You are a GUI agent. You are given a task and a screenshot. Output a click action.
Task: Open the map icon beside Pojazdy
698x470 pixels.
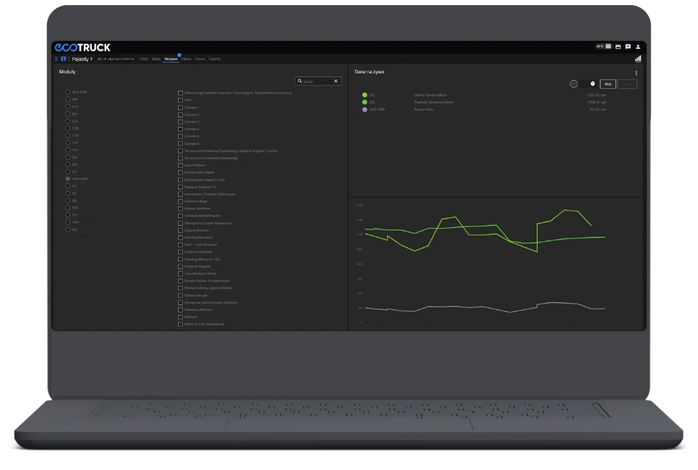[64, 58]
